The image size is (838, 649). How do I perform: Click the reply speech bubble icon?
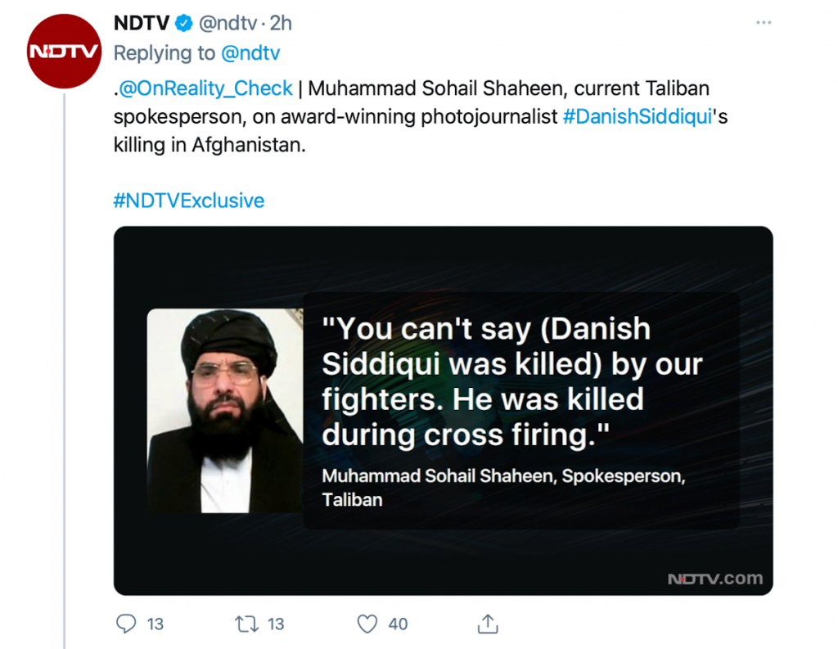coord(125,624)
